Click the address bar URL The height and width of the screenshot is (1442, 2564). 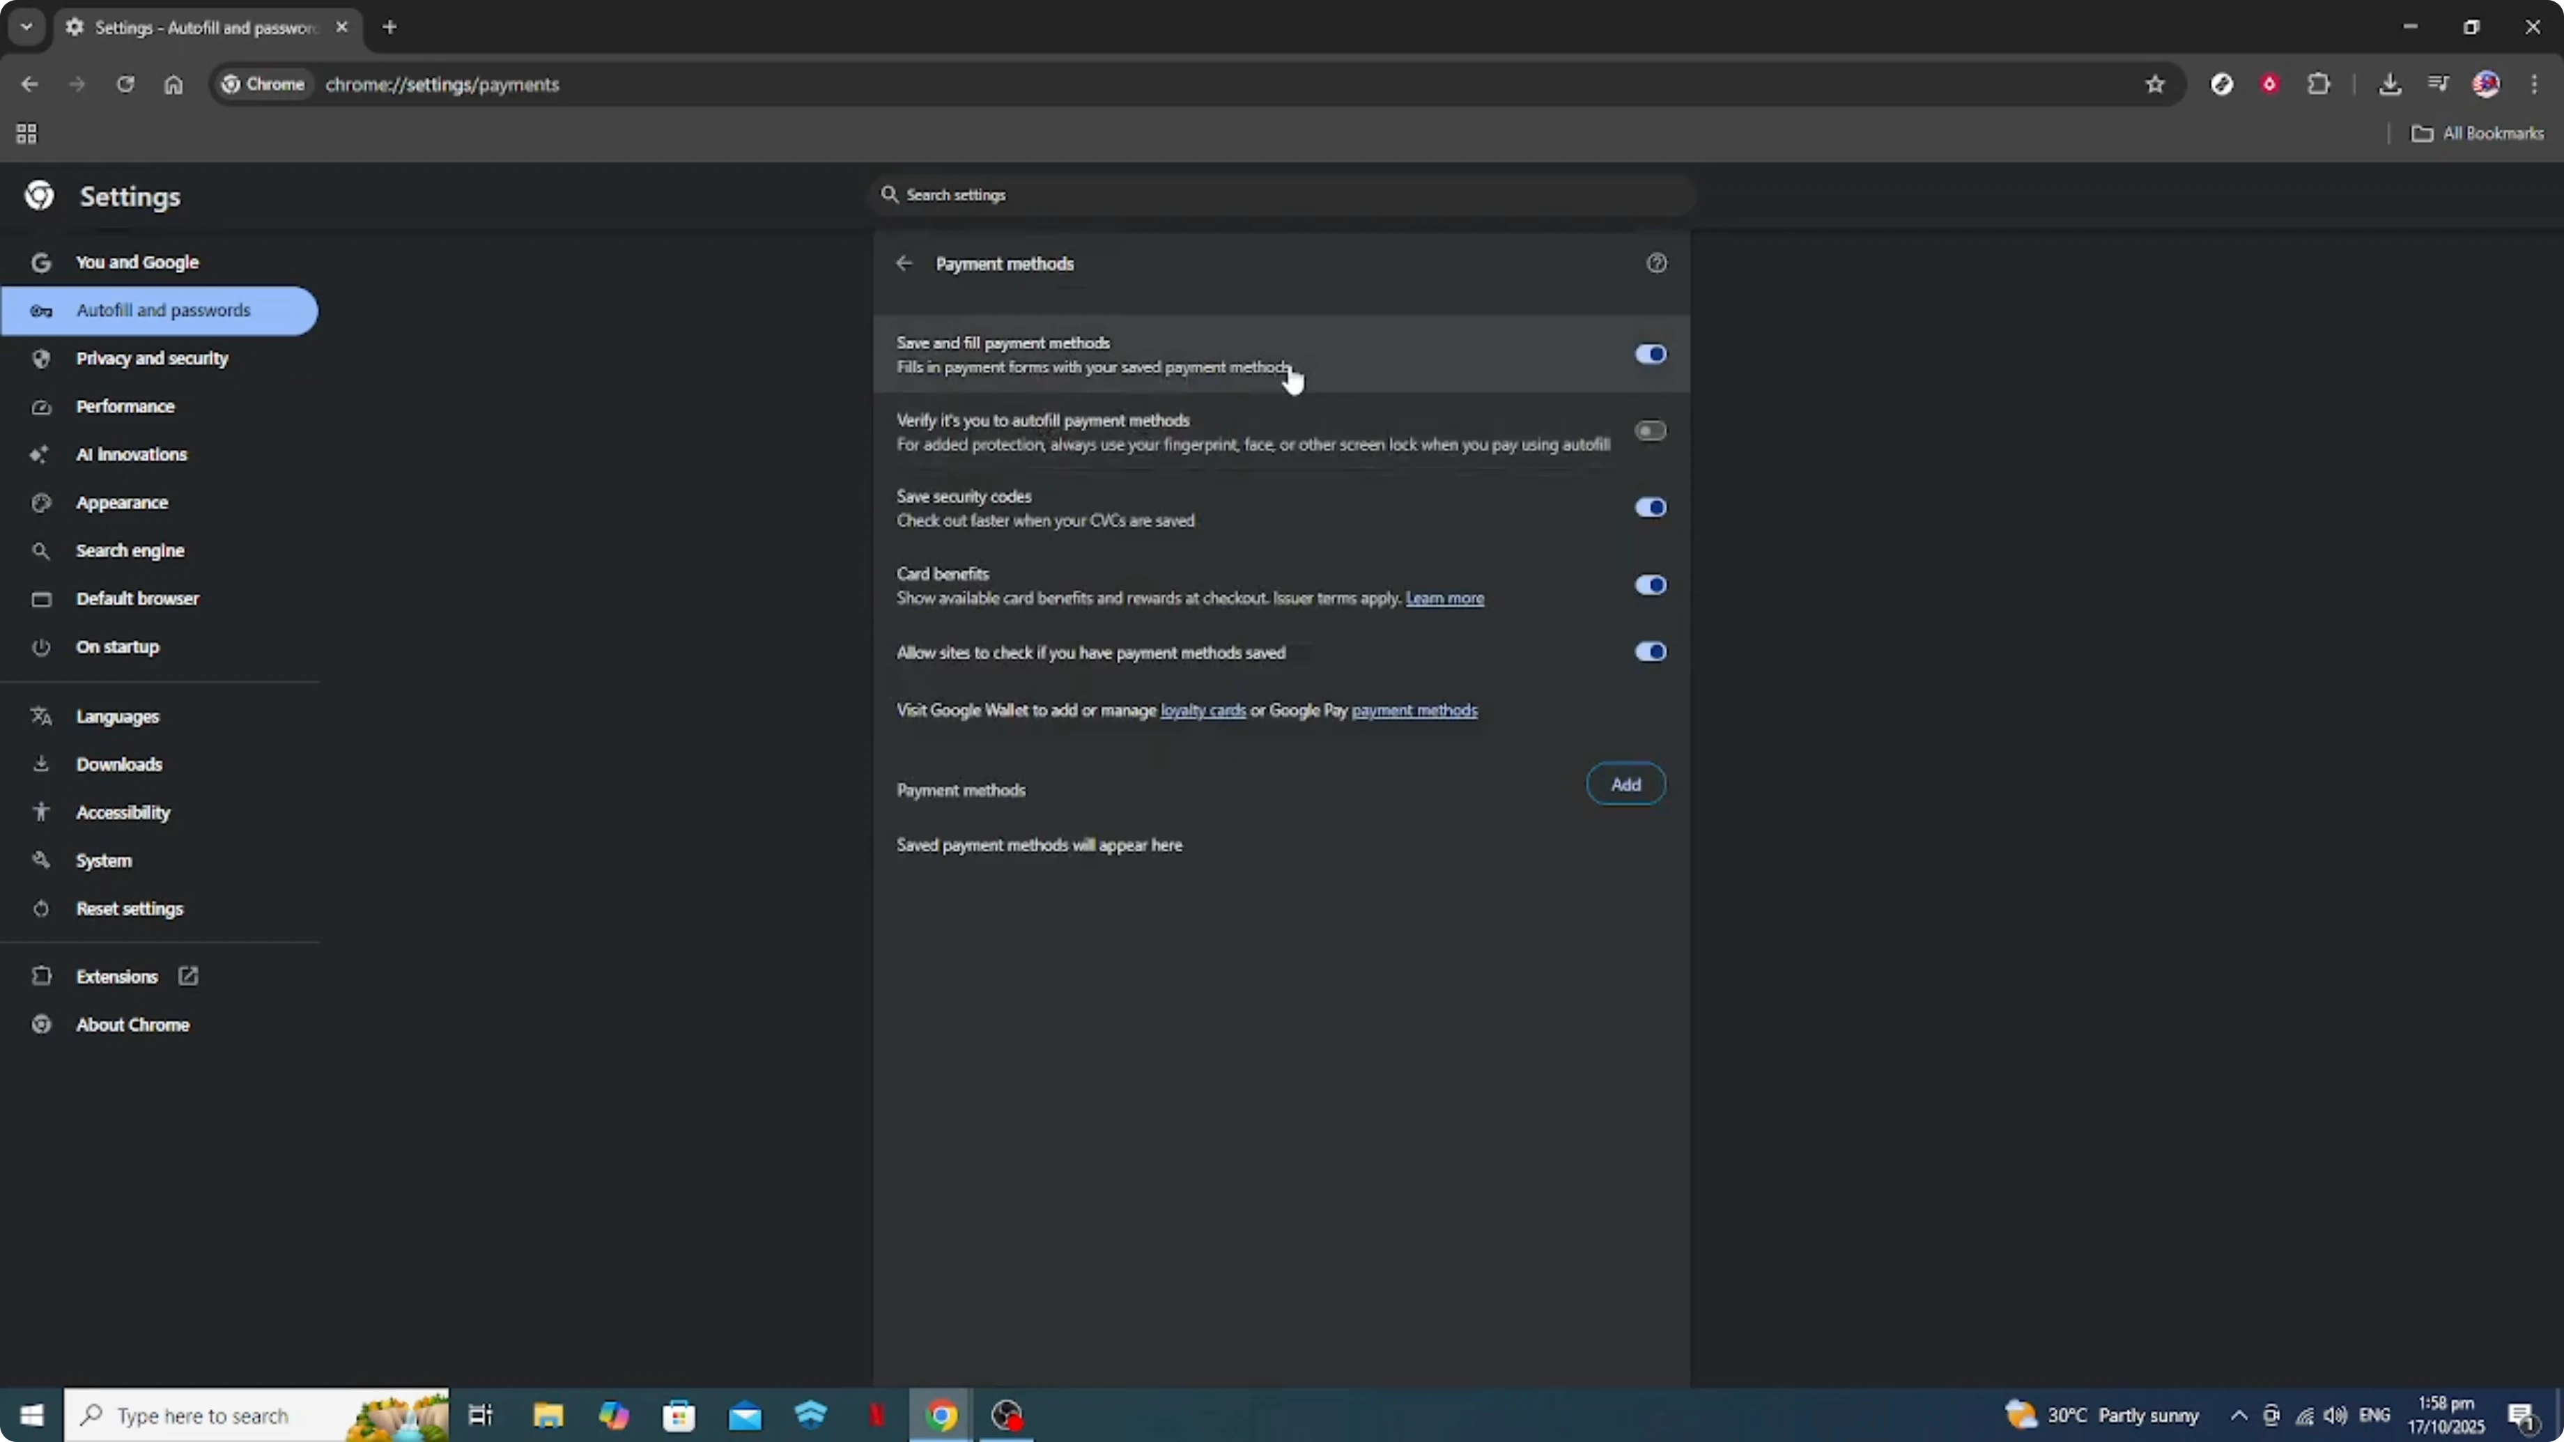coord(442,84)
